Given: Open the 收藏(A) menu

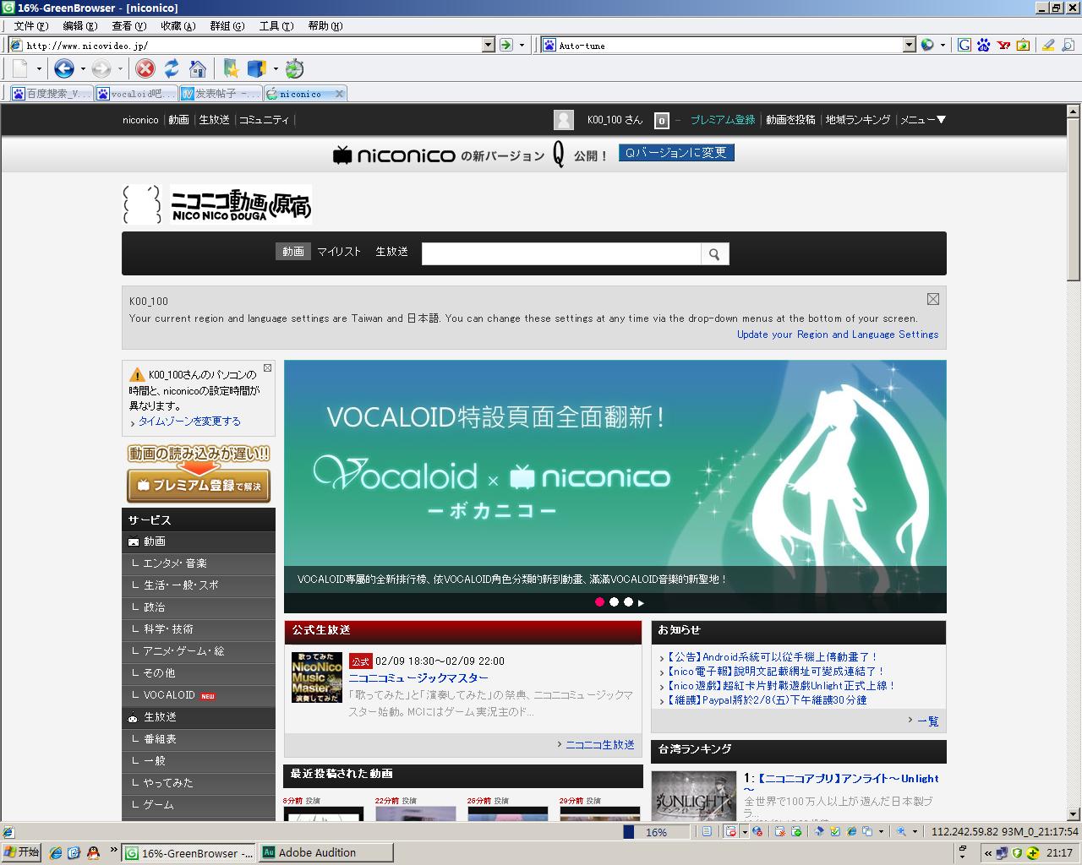Looking at the screenshot, I should pos(178,26).
